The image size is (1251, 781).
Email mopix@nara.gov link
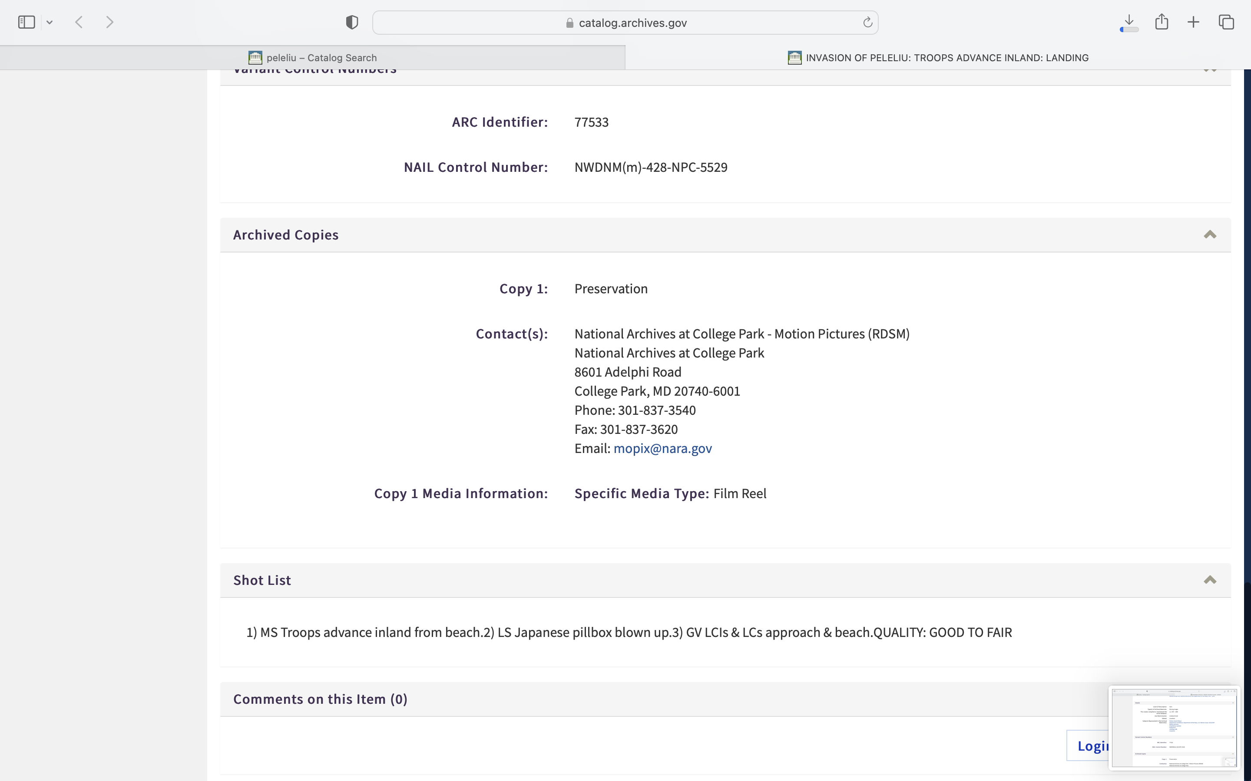click(662, 448)
